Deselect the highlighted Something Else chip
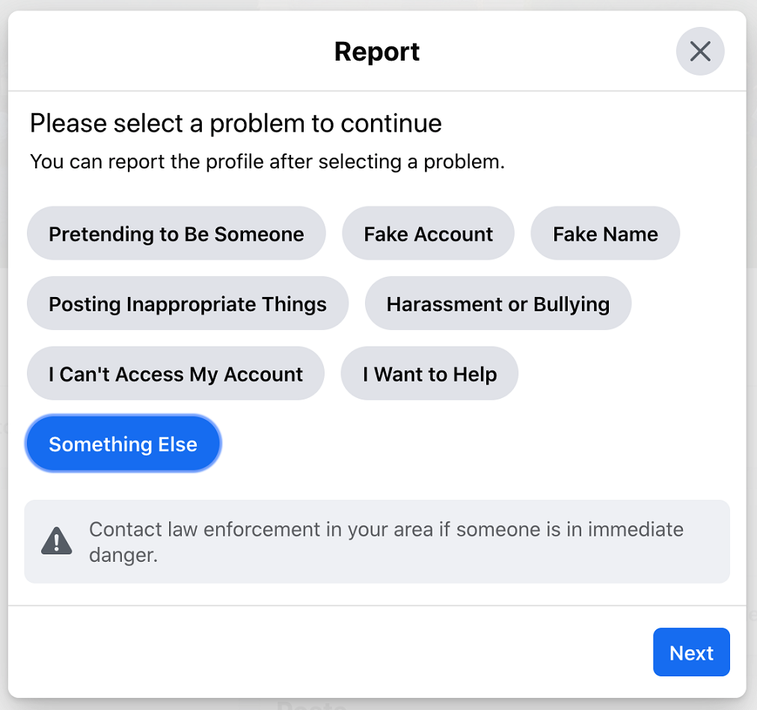The width and height of the screenshot is (757, 710). (123, 443)
